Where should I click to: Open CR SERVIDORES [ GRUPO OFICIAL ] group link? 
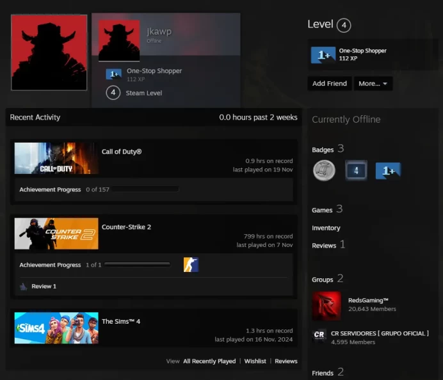click(380, 333)
